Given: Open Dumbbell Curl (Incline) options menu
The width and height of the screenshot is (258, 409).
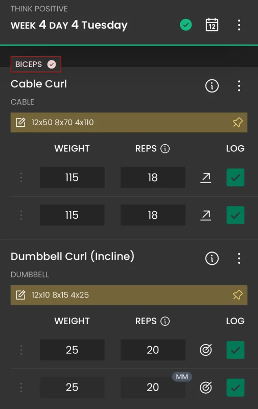Looking at the screenshot, I should [239, 259].
